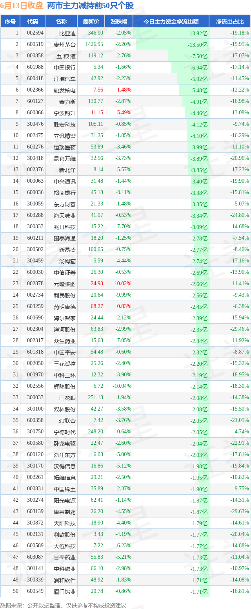This screenshot has width=251, height=609.
Task: Select stock name 胜宏科技
Action: [x=65, y=124]
